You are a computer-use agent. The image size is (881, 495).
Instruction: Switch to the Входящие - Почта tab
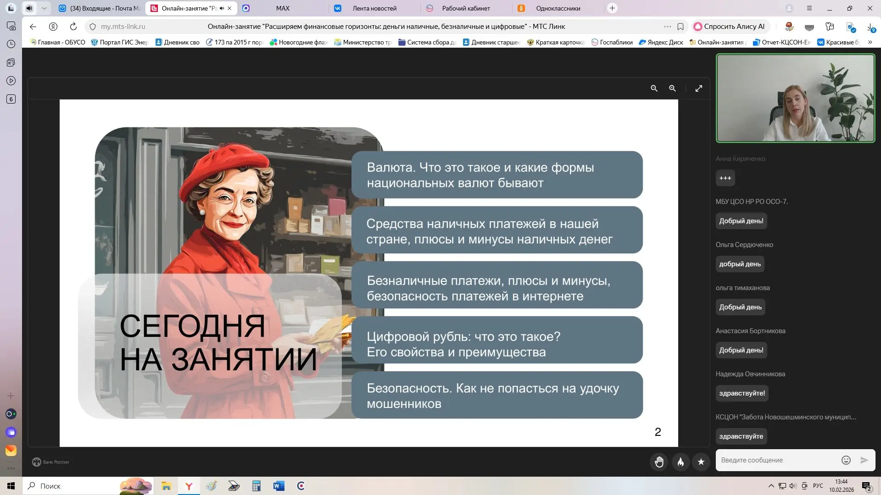tap(100, 8)
